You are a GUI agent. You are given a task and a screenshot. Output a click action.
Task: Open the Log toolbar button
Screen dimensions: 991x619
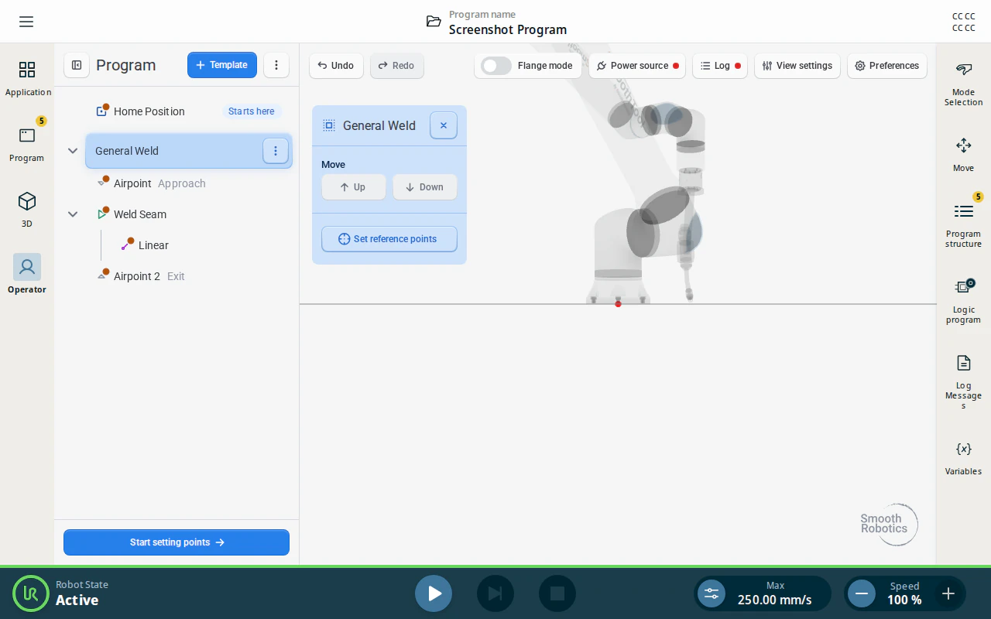coord(720,66)
